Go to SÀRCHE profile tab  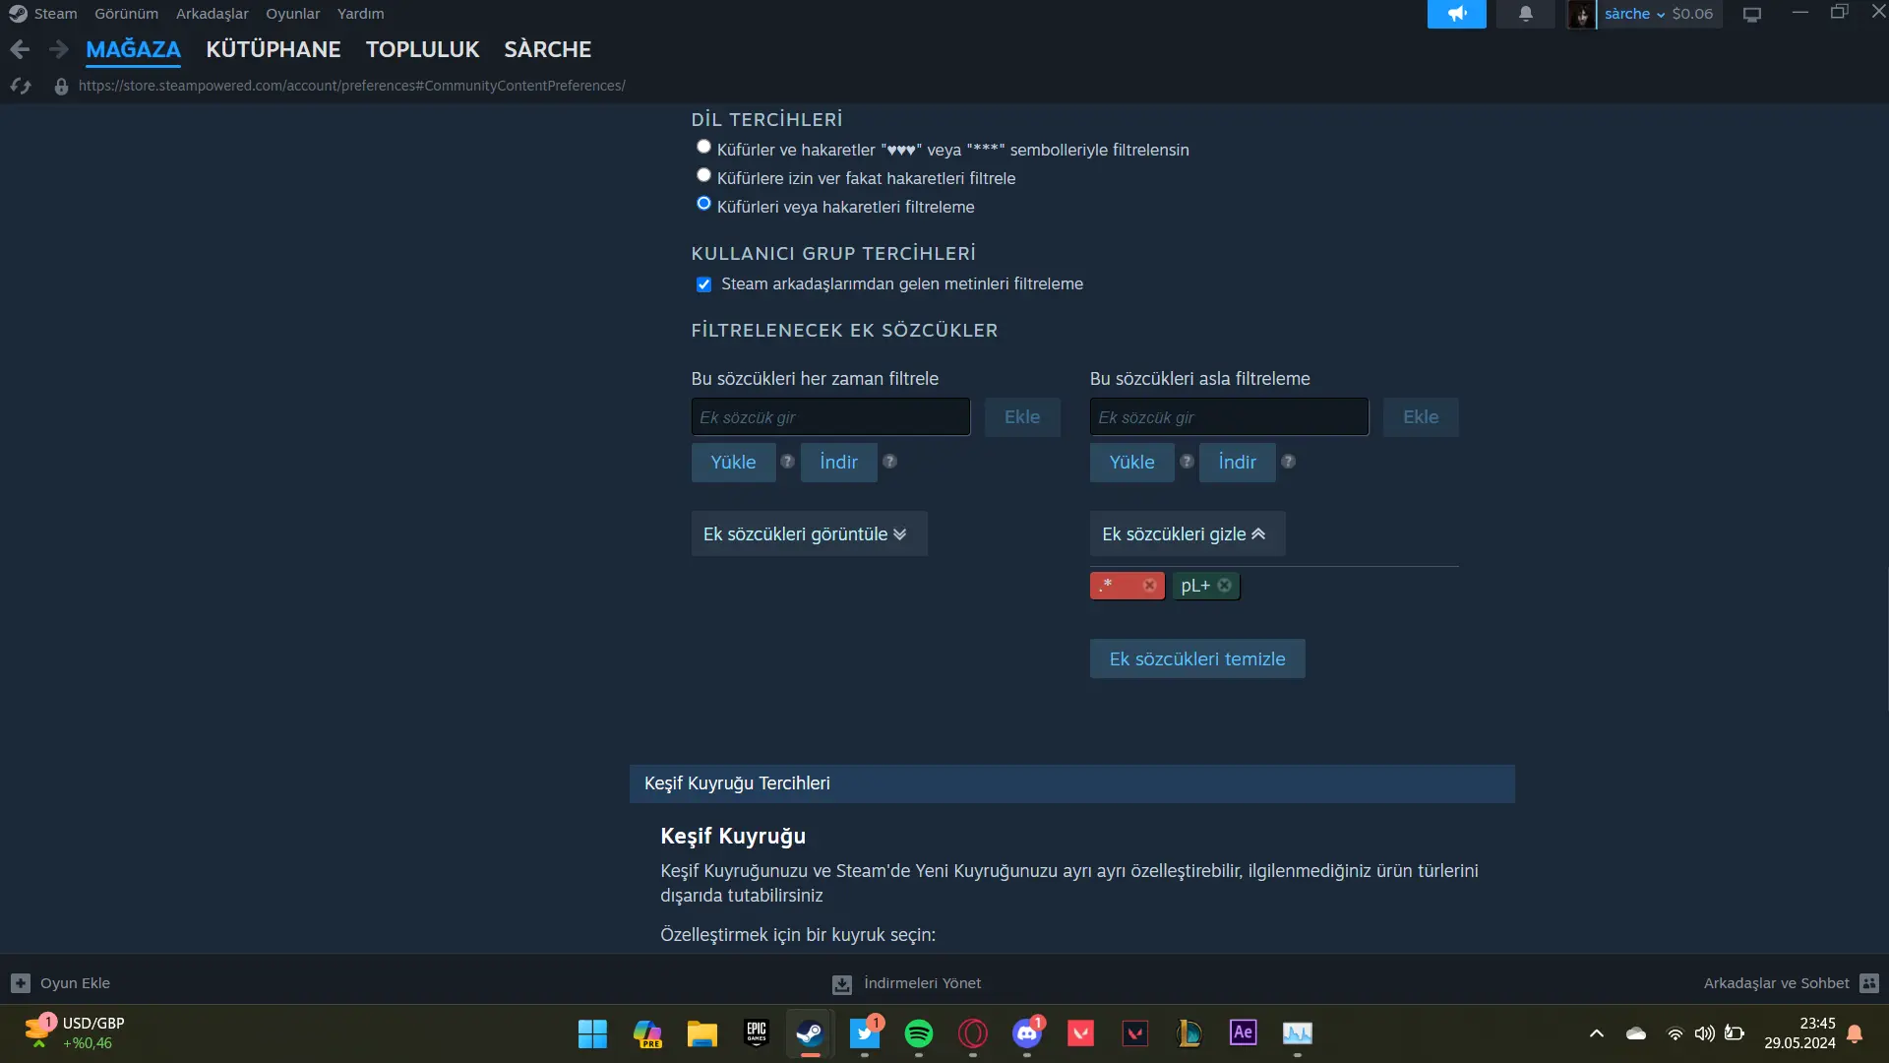click(x=547, y=49)
